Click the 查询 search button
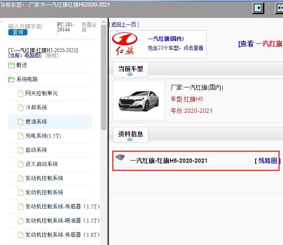283x245 pixels. tap(18, 32)
